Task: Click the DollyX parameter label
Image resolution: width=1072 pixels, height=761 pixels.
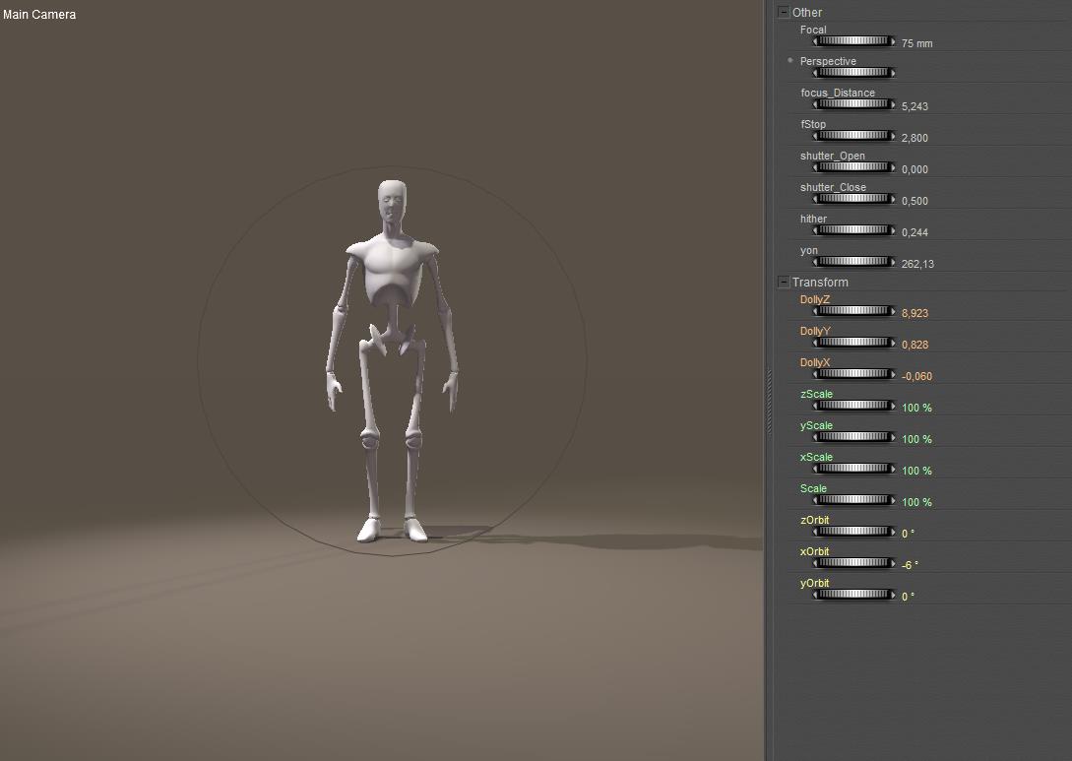Action: [815, 362]
